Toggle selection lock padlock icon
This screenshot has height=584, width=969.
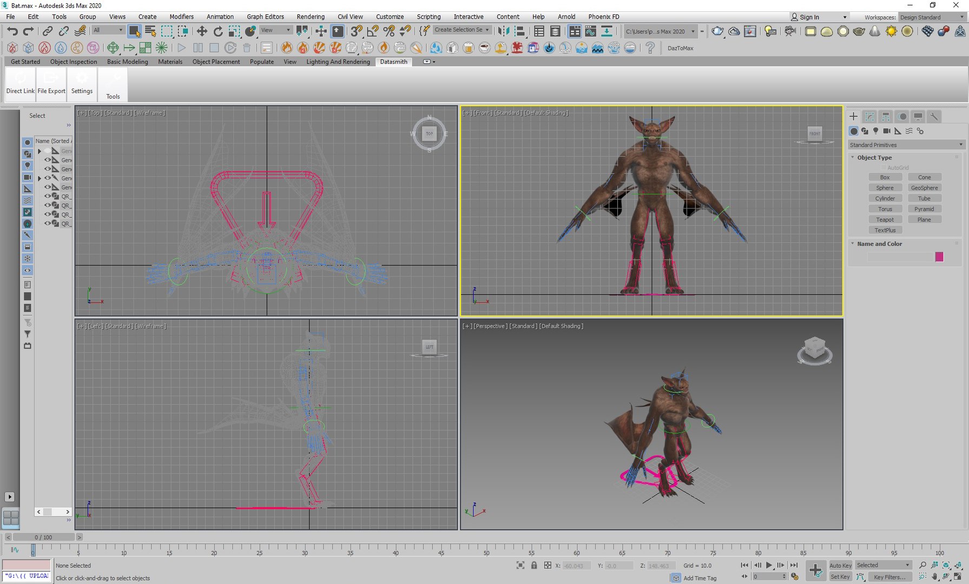tap(534, 566)
